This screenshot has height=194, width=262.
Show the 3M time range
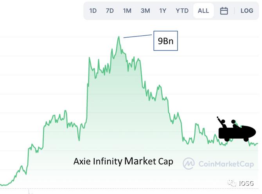pyautogui.click(x=145, y=11)
